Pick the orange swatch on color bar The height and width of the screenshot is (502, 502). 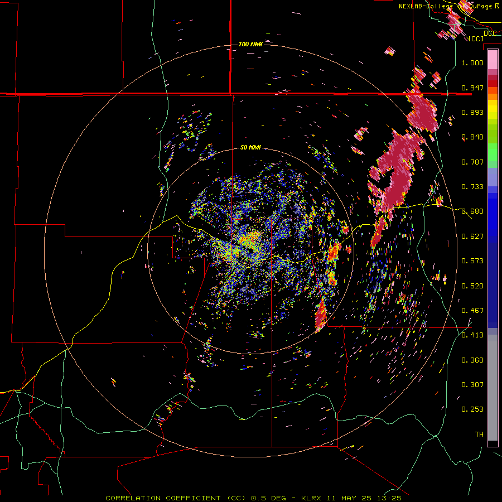coord(493,96)
